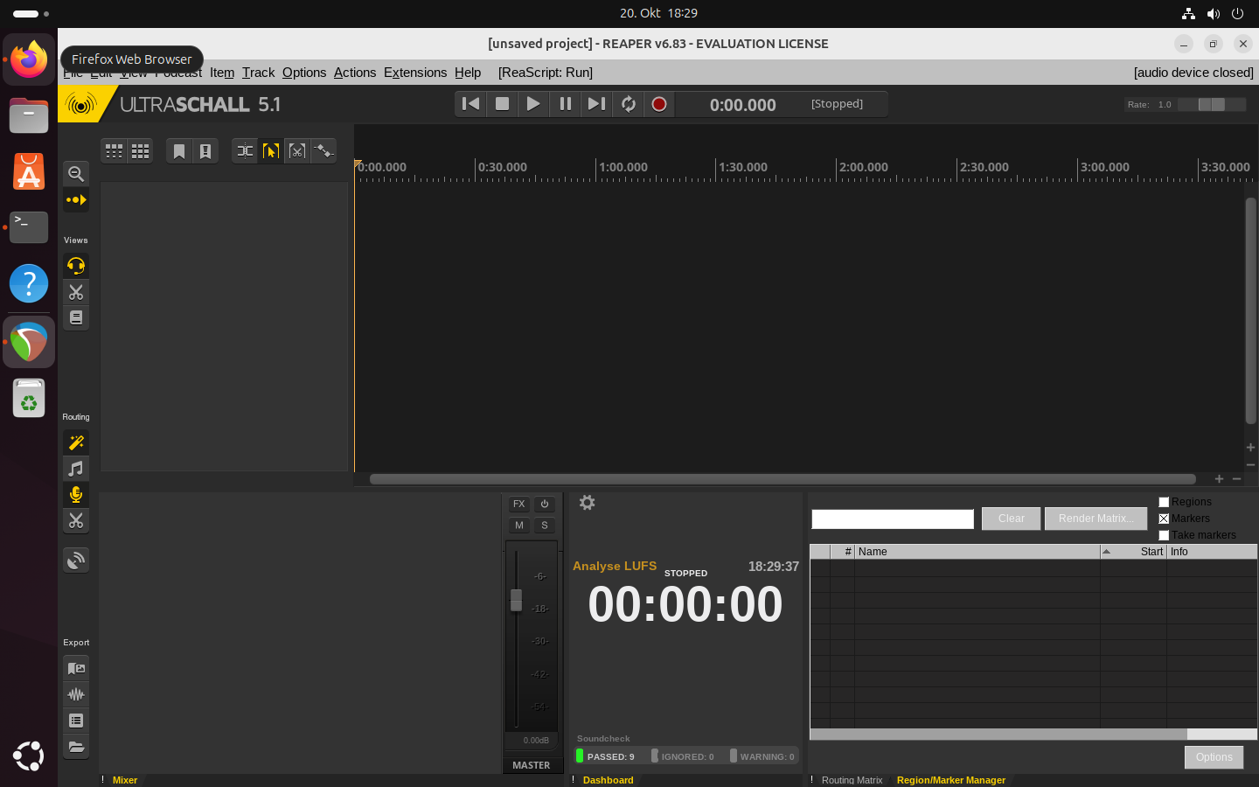
Task: Toggle master FX bypass power button
Action: pos(545,505)
